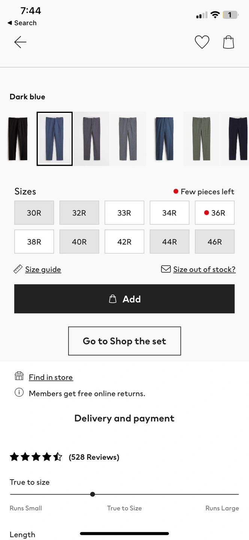Expand Delivery and payment section
Image resolution: width=249 pixels, height=540 pixels.
click(x=124, y=418)
